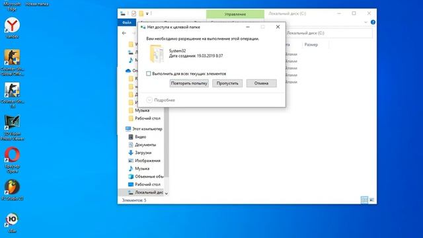The height and width of the screenshot is (238, 423).
Task: Go back with the Explorer back arrow
Action: tap(124, 33)
